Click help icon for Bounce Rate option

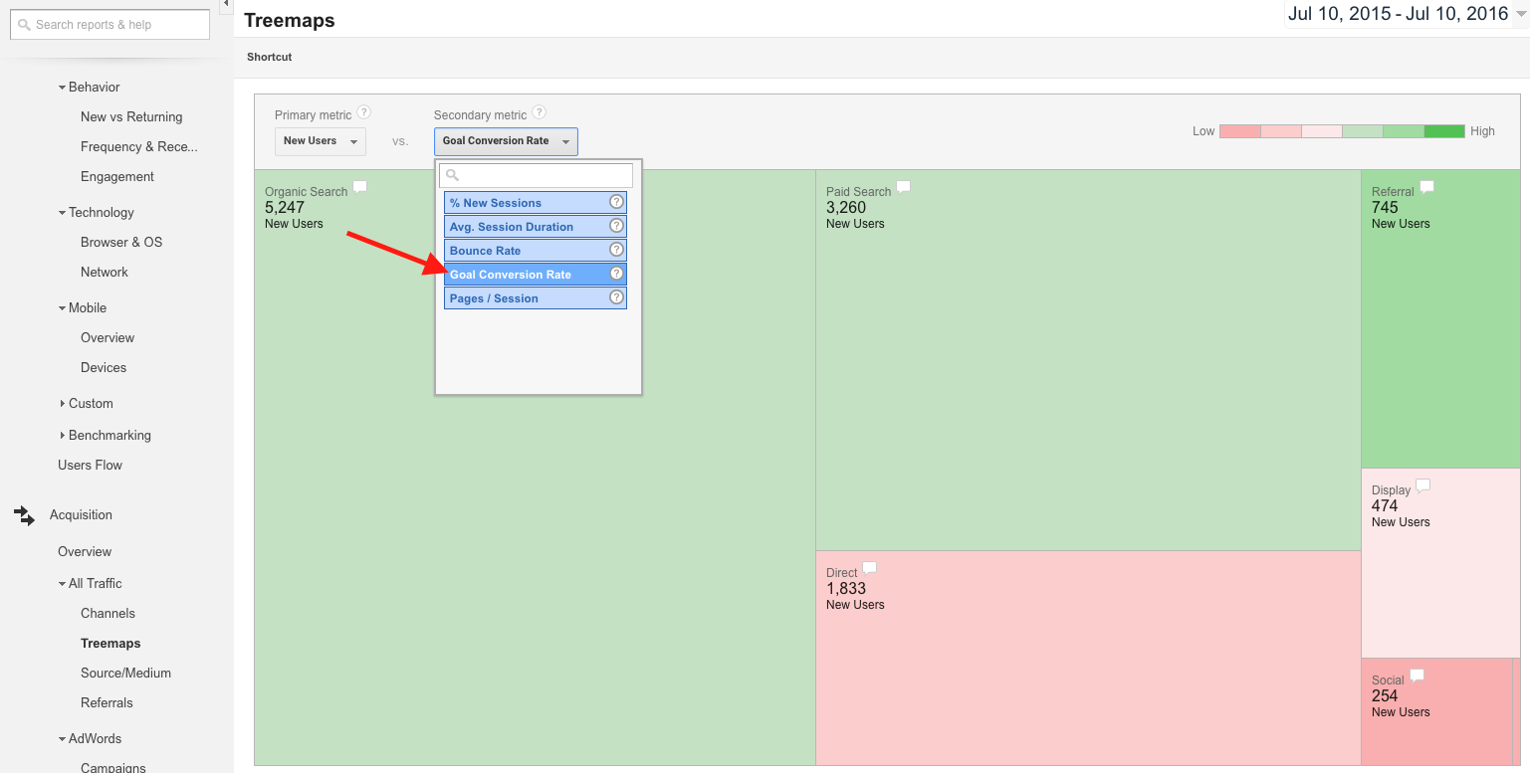tap(616, 250)
